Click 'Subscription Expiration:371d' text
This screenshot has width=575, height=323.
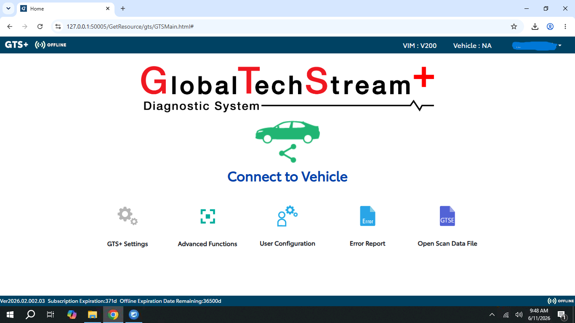tap(82, 301)
